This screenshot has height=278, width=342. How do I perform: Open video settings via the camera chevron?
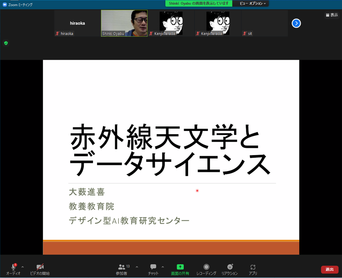[x=49, y=267]
